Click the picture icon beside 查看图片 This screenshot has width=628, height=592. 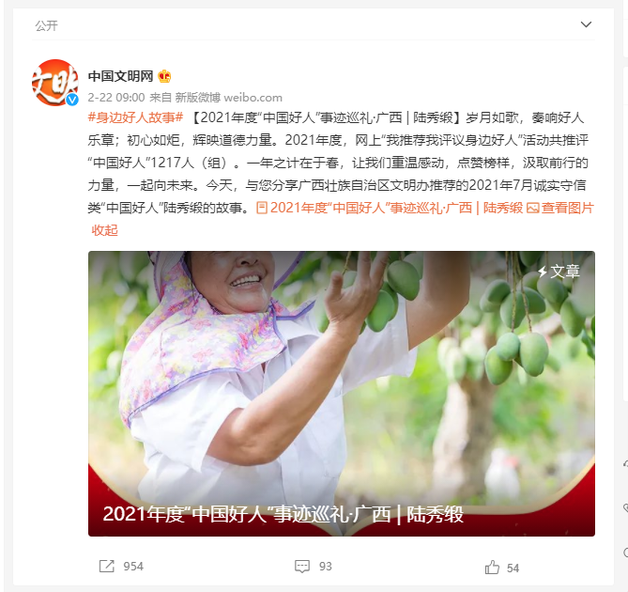532,208
